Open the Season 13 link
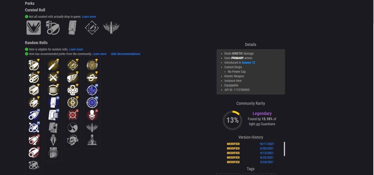 [248, 63]
